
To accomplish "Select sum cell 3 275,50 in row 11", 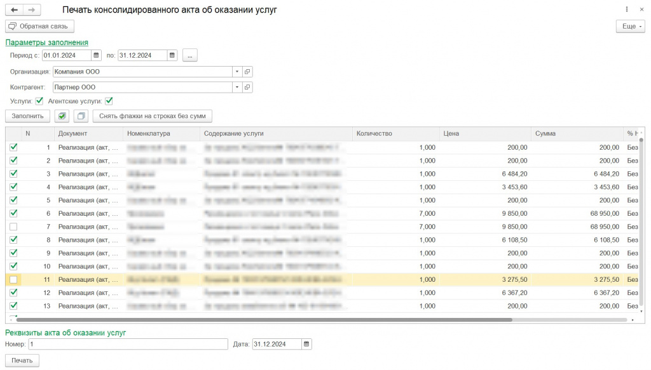I will pos(577,280).
